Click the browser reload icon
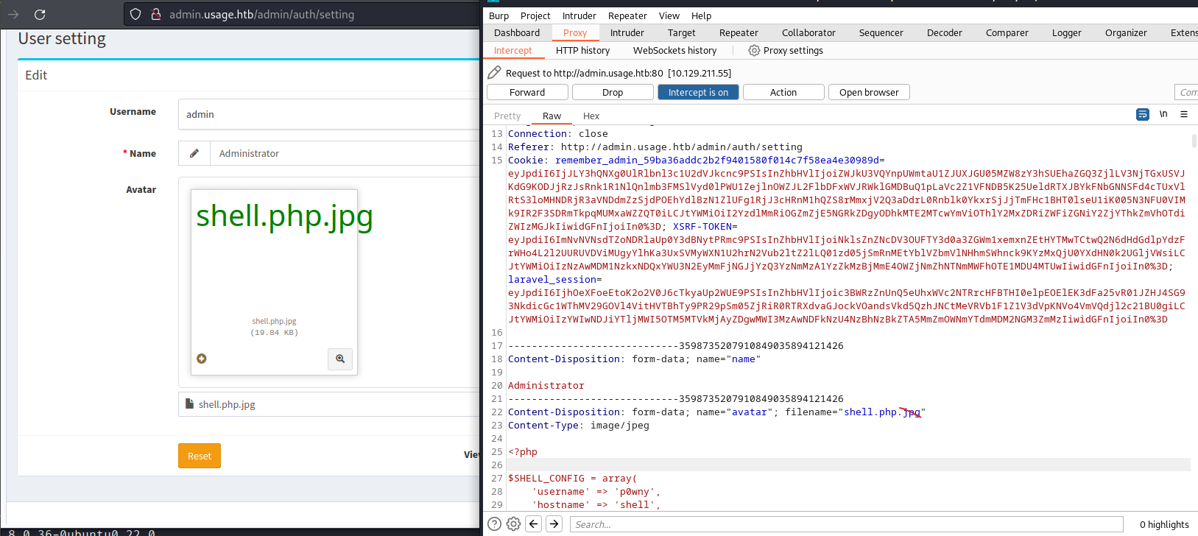The image size is (1198, 536). coord(40,14)
